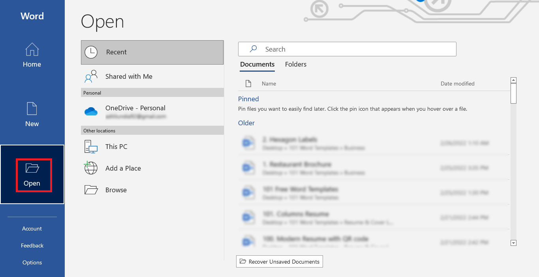Screen dimensions: 539x277
Task: Open Shared with Me people icon
Action: (91, 76)
